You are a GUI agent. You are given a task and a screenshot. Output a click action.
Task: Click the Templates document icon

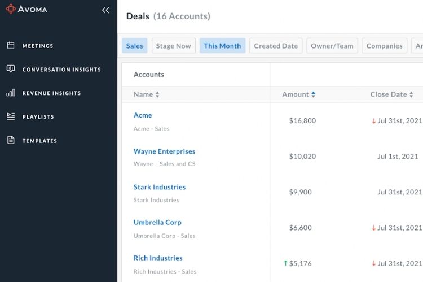(x=11, y=140)
